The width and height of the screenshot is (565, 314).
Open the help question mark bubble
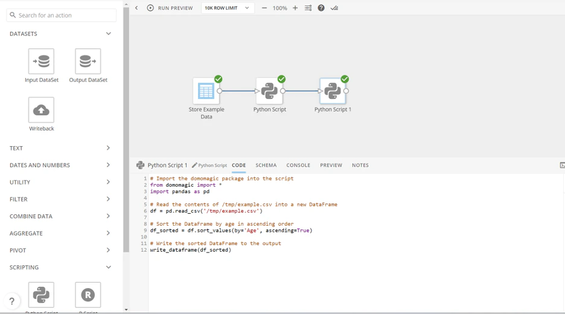coord(12,301)
